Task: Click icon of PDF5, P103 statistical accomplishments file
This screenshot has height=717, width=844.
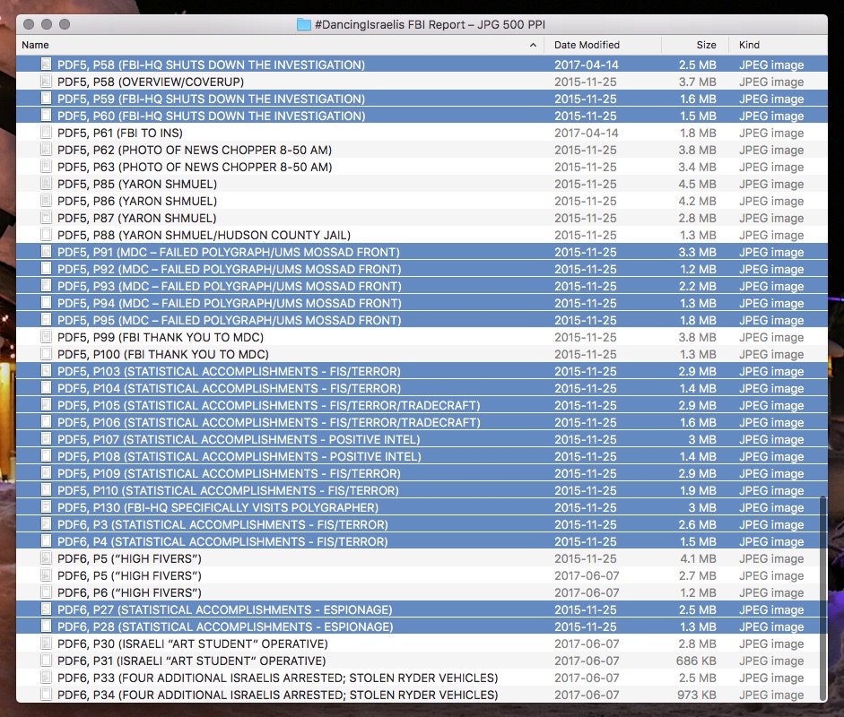Action: [x=47, y=371]
